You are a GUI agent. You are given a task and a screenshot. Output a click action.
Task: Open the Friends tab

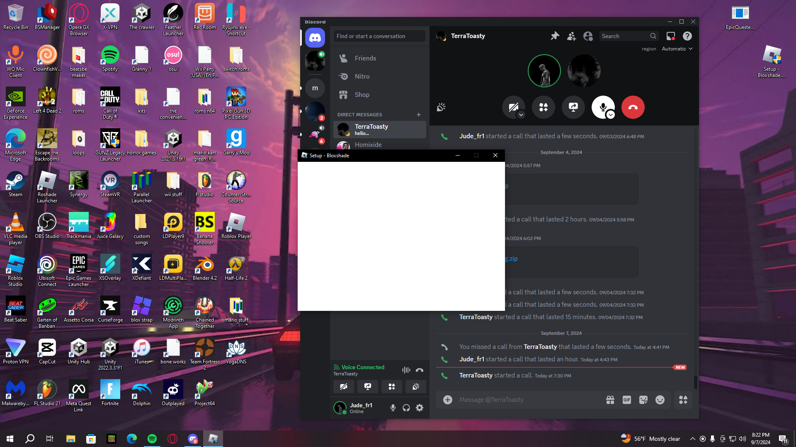pyautogui.click(x=365, y=58)
